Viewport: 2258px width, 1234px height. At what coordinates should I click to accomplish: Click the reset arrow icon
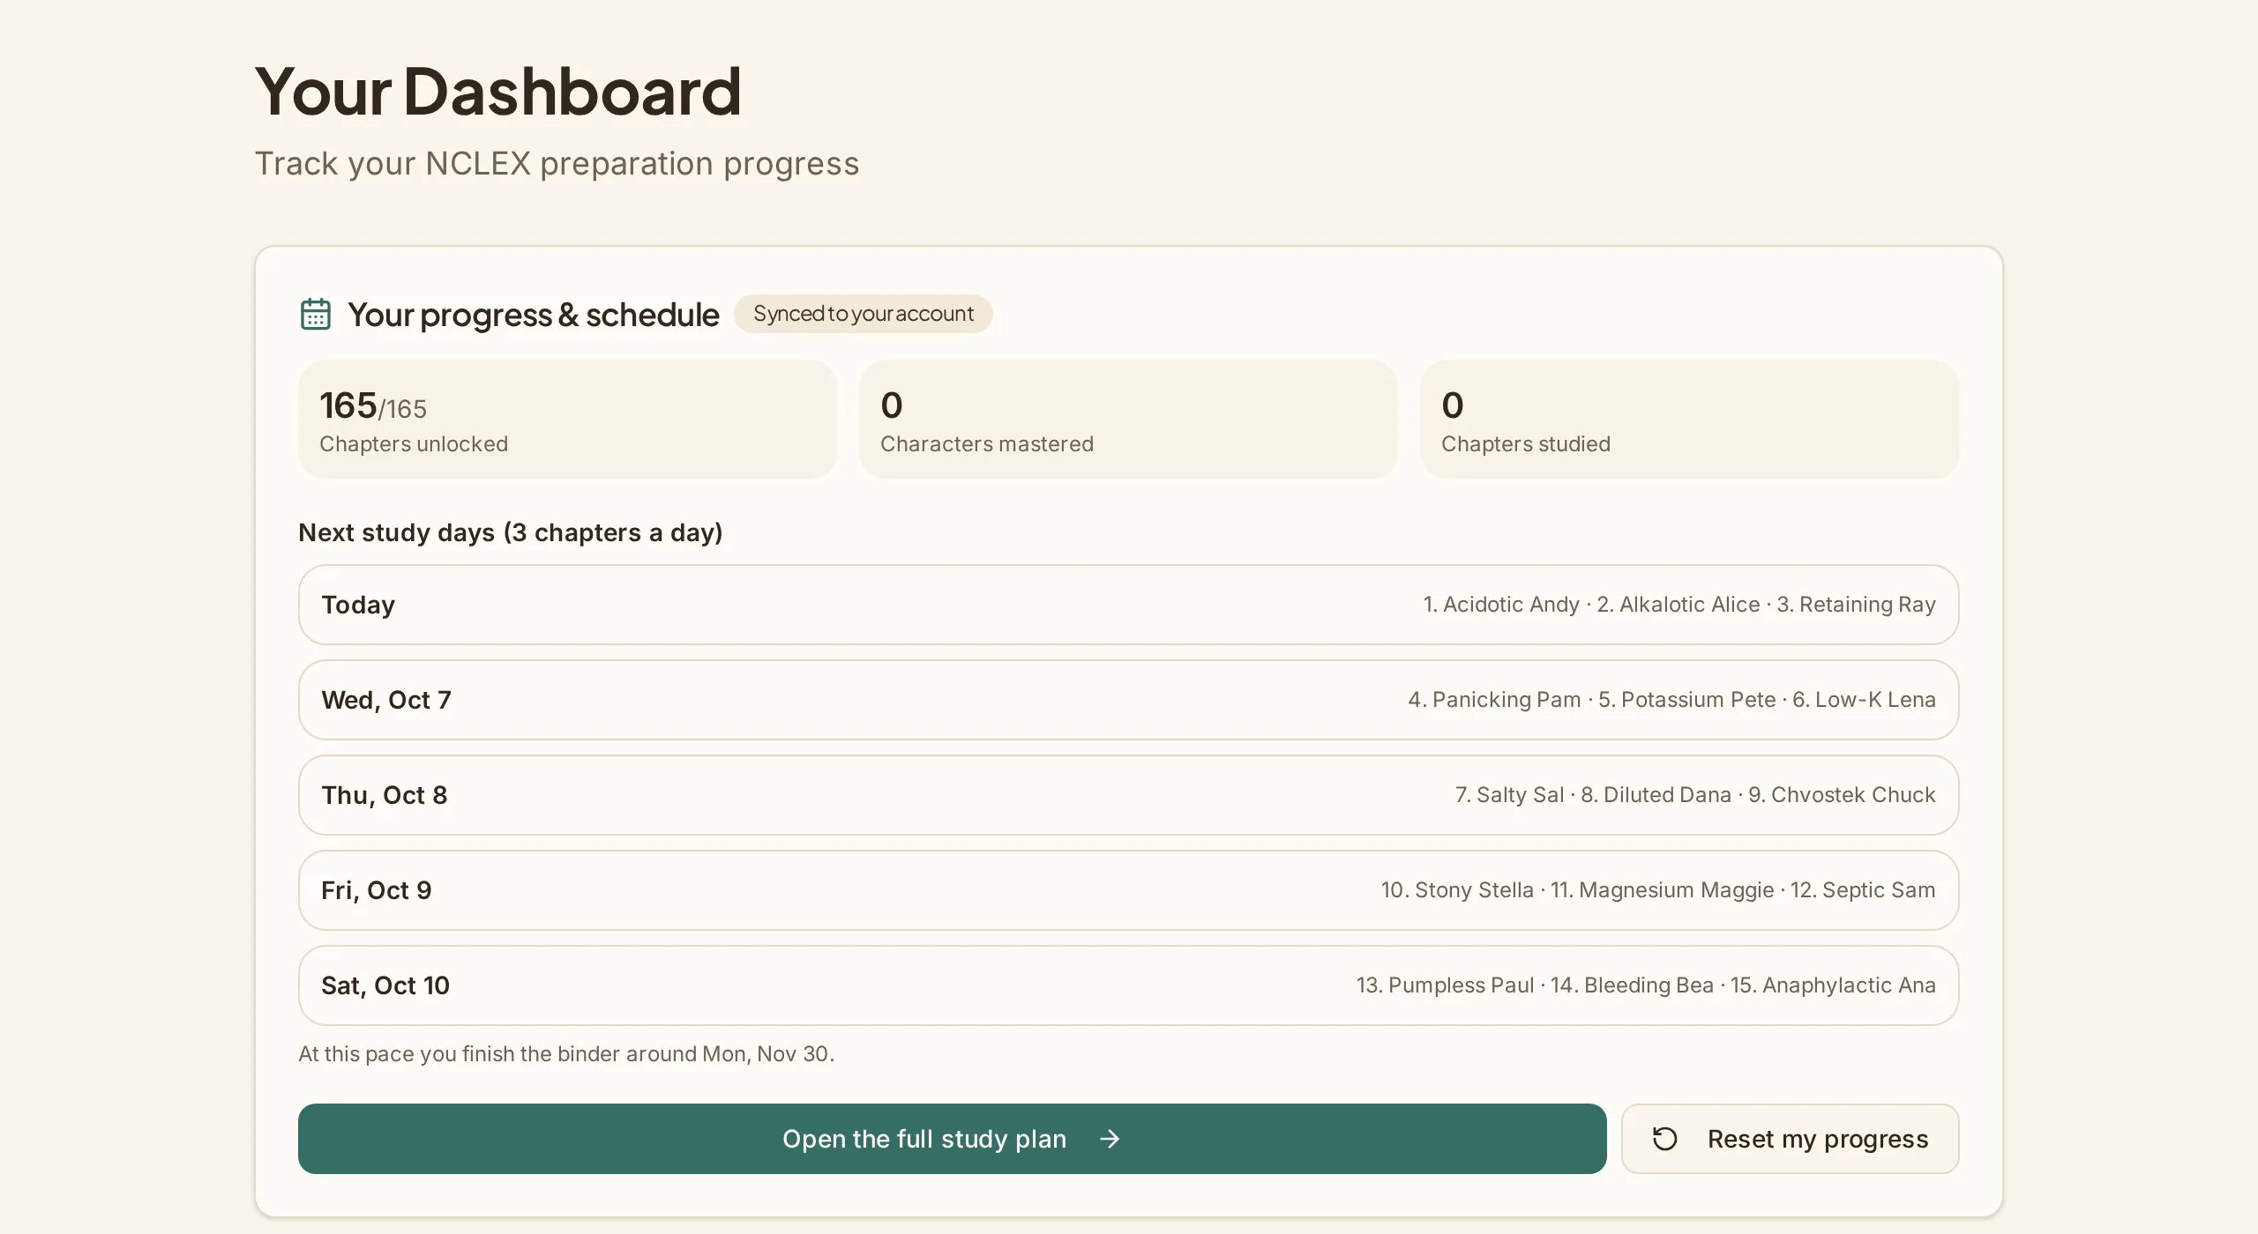1664,1139
